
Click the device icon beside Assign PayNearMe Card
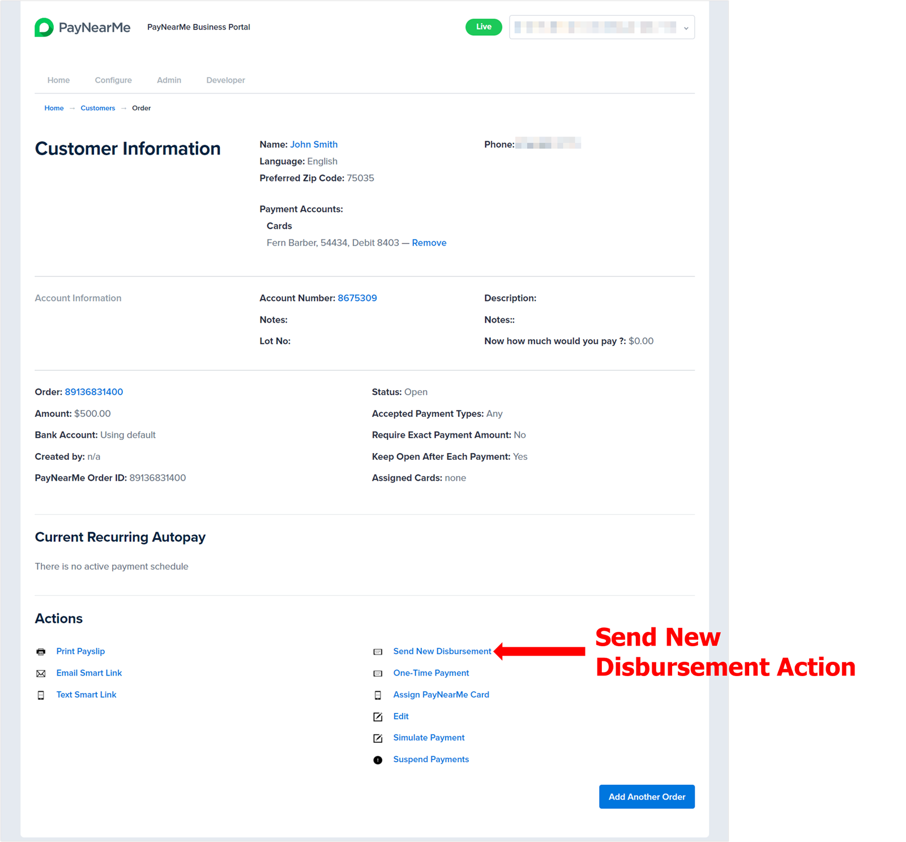378,695
